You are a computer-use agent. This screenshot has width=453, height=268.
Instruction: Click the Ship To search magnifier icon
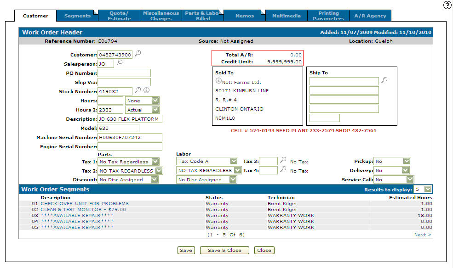[x=384, y=80]
